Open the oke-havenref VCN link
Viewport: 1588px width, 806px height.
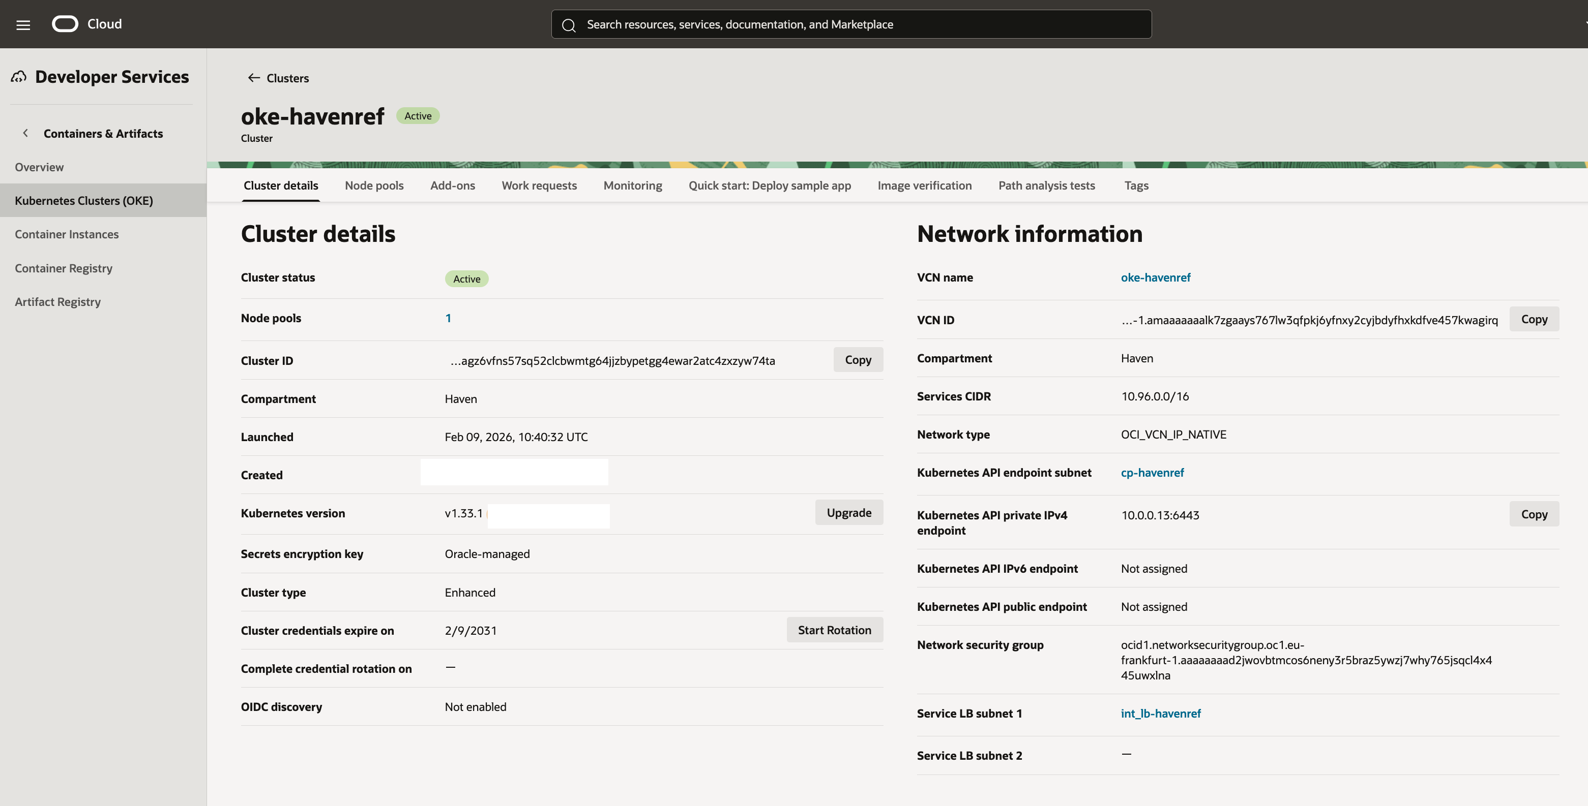[x=1155, y=277]
